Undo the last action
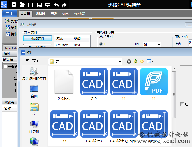 tap(56, 5)
